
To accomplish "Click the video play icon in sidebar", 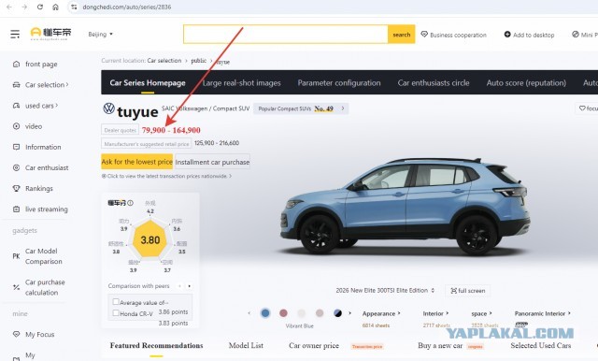I will click(17, 126).
